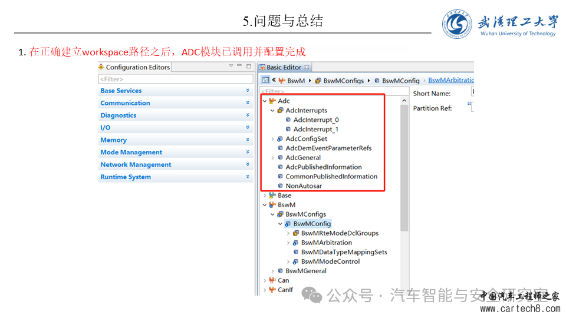
Task: Expand the AdcConfigSet node arrow
Action: (272, 139)
